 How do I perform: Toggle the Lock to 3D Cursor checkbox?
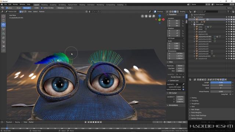[x=183, y=87]
